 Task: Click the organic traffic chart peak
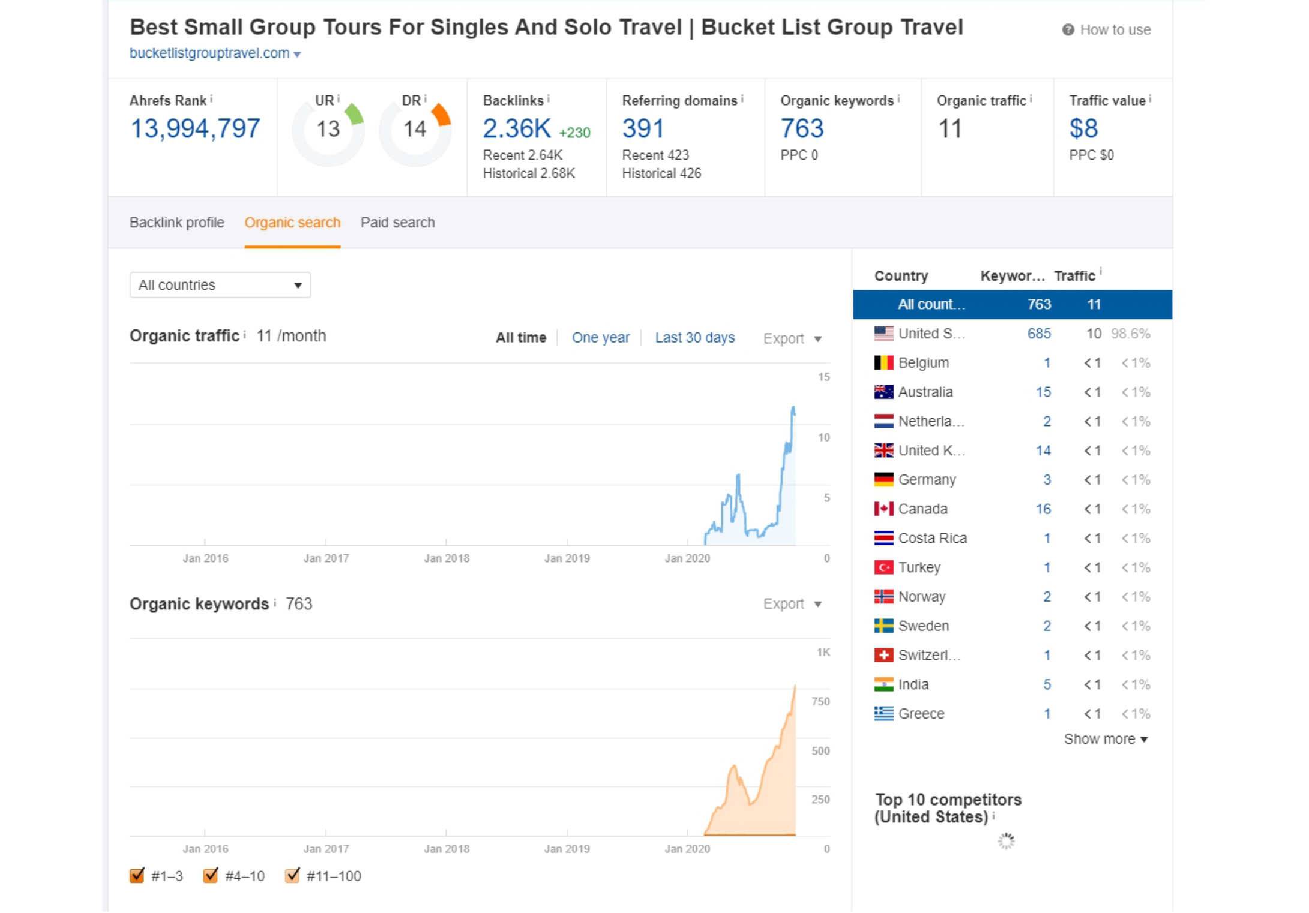793,410
